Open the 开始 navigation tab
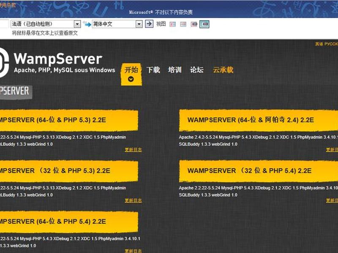338x253 pixels. (131, 74)
